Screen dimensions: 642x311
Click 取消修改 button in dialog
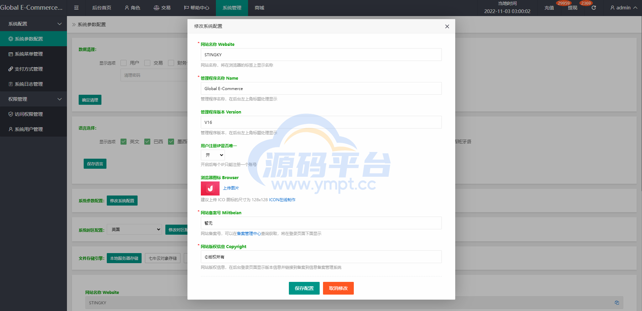(x=338, y=288)
